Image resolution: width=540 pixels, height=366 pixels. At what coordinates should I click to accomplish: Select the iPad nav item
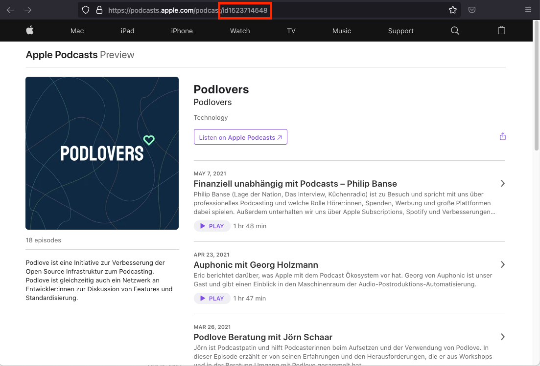(x=127, y=31)
